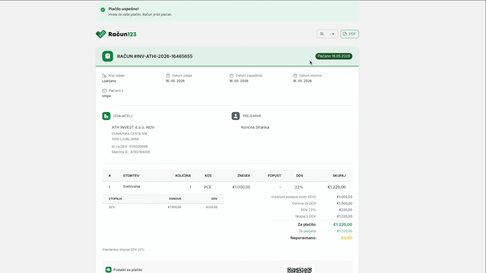
Task: Click the SKUPAJ column header
Action: 339,176
